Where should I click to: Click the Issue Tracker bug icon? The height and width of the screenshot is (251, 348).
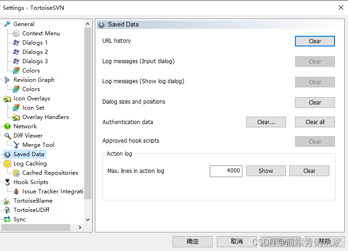coord(16,192)
